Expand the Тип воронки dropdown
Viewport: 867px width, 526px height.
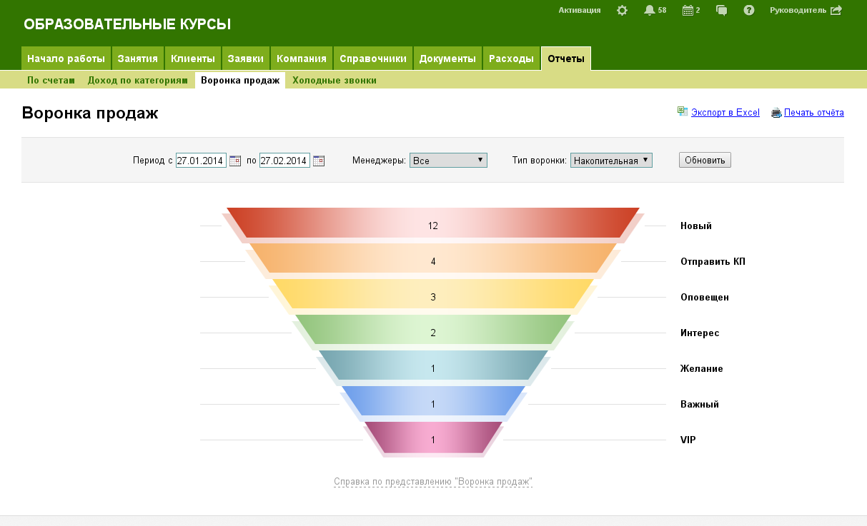[x=611, y=161]
